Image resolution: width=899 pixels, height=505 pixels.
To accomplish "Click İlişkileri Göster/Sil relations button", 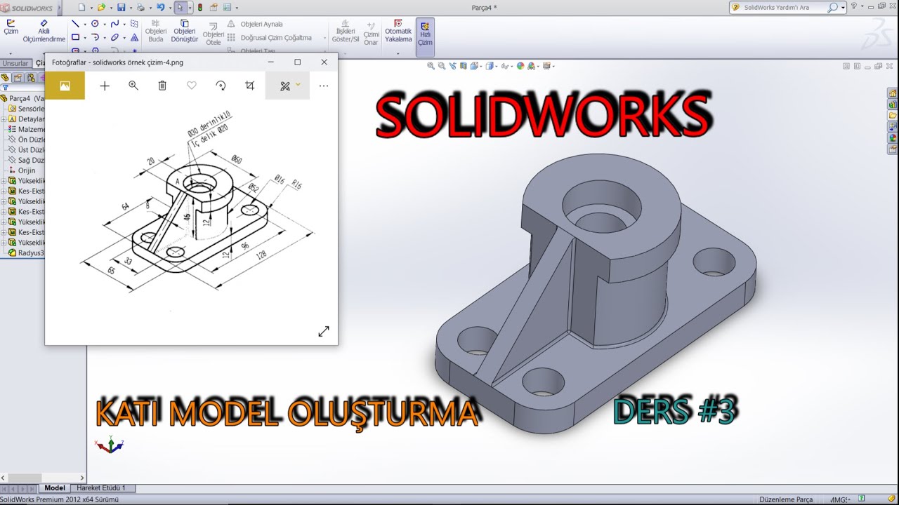I will click(346, 31).
